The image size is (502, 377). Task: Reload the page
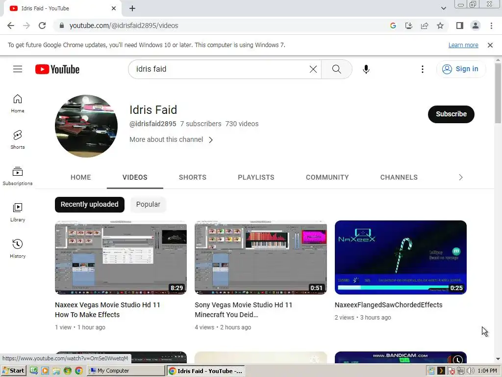click(x=42, y=26)
